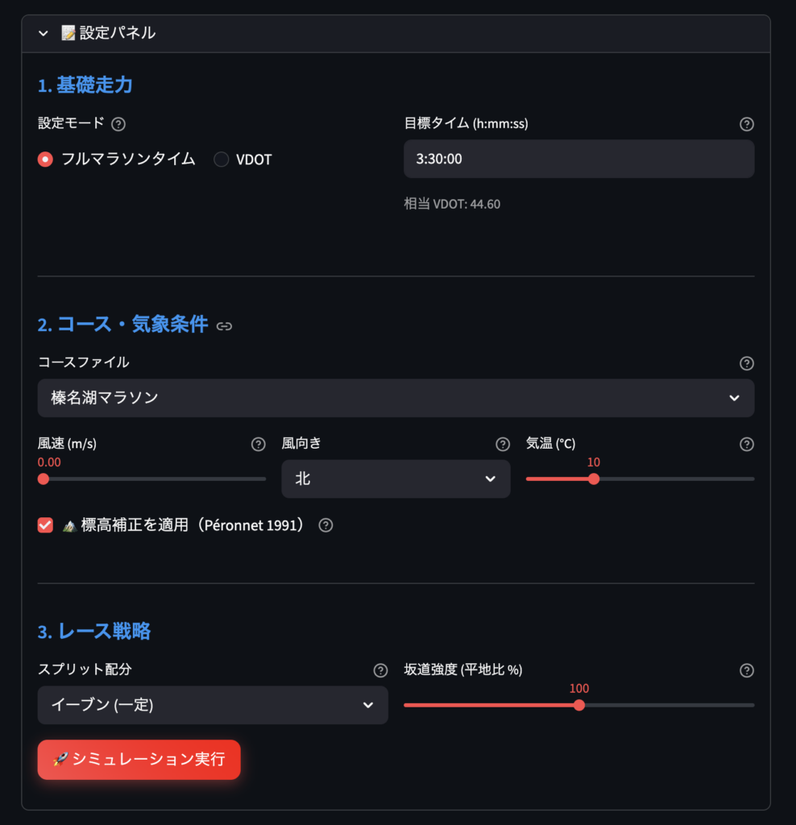Select the フルマラソンタイム radio button
This screenshot has height=825, width=796.
[x=46, y=159]
